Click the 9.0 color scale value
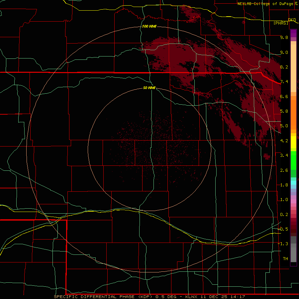 point(284,52)
